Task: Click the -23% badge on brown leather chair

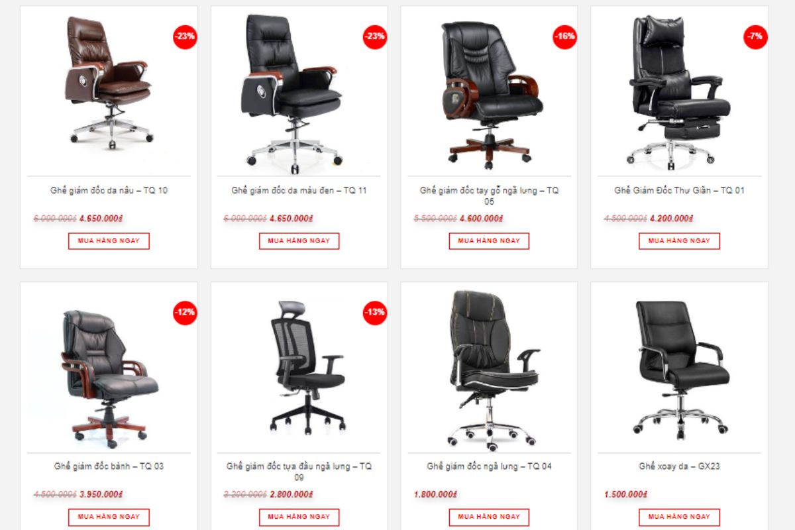Action: click(185, 36)
